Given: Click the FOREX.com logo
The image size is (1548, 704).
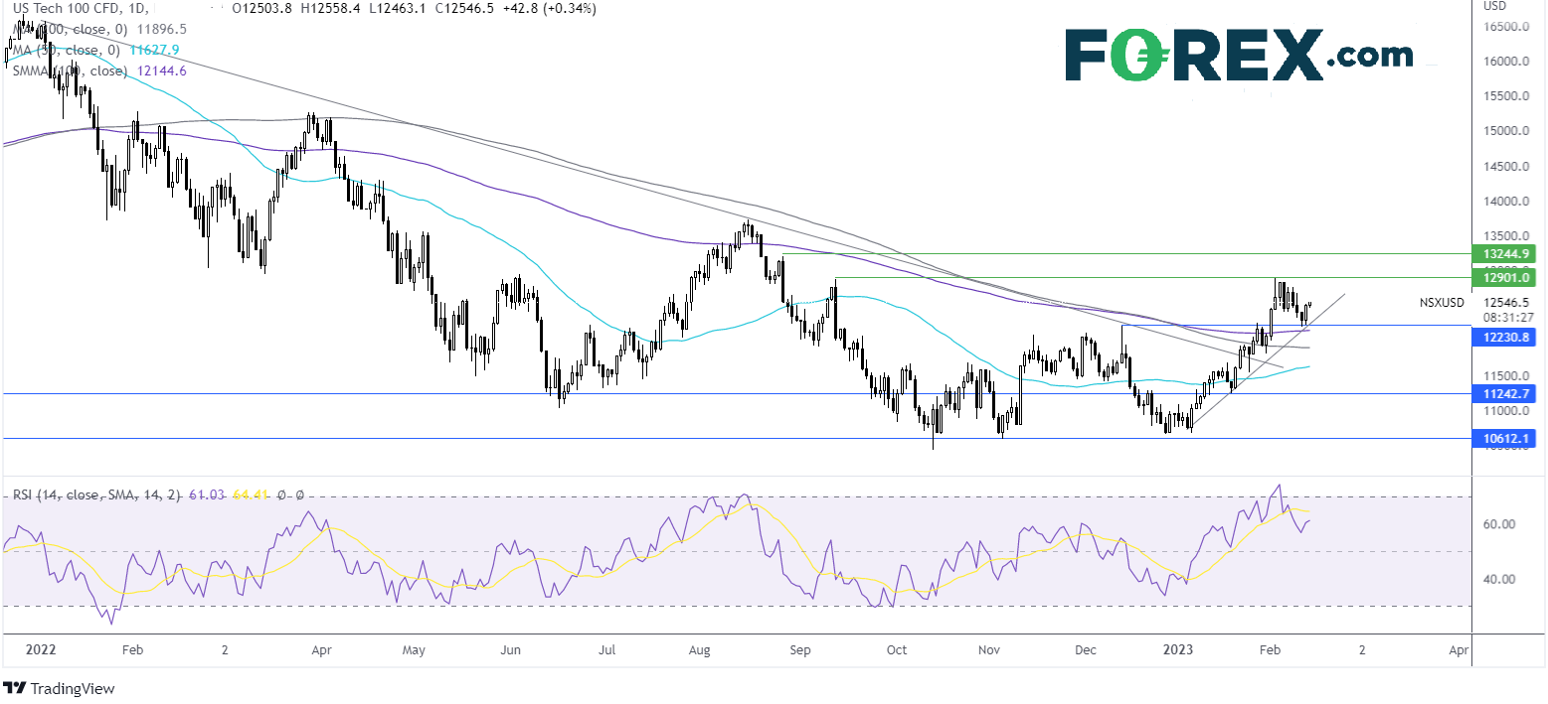Looking at the screenshot, I should [x=1238, y=55].
